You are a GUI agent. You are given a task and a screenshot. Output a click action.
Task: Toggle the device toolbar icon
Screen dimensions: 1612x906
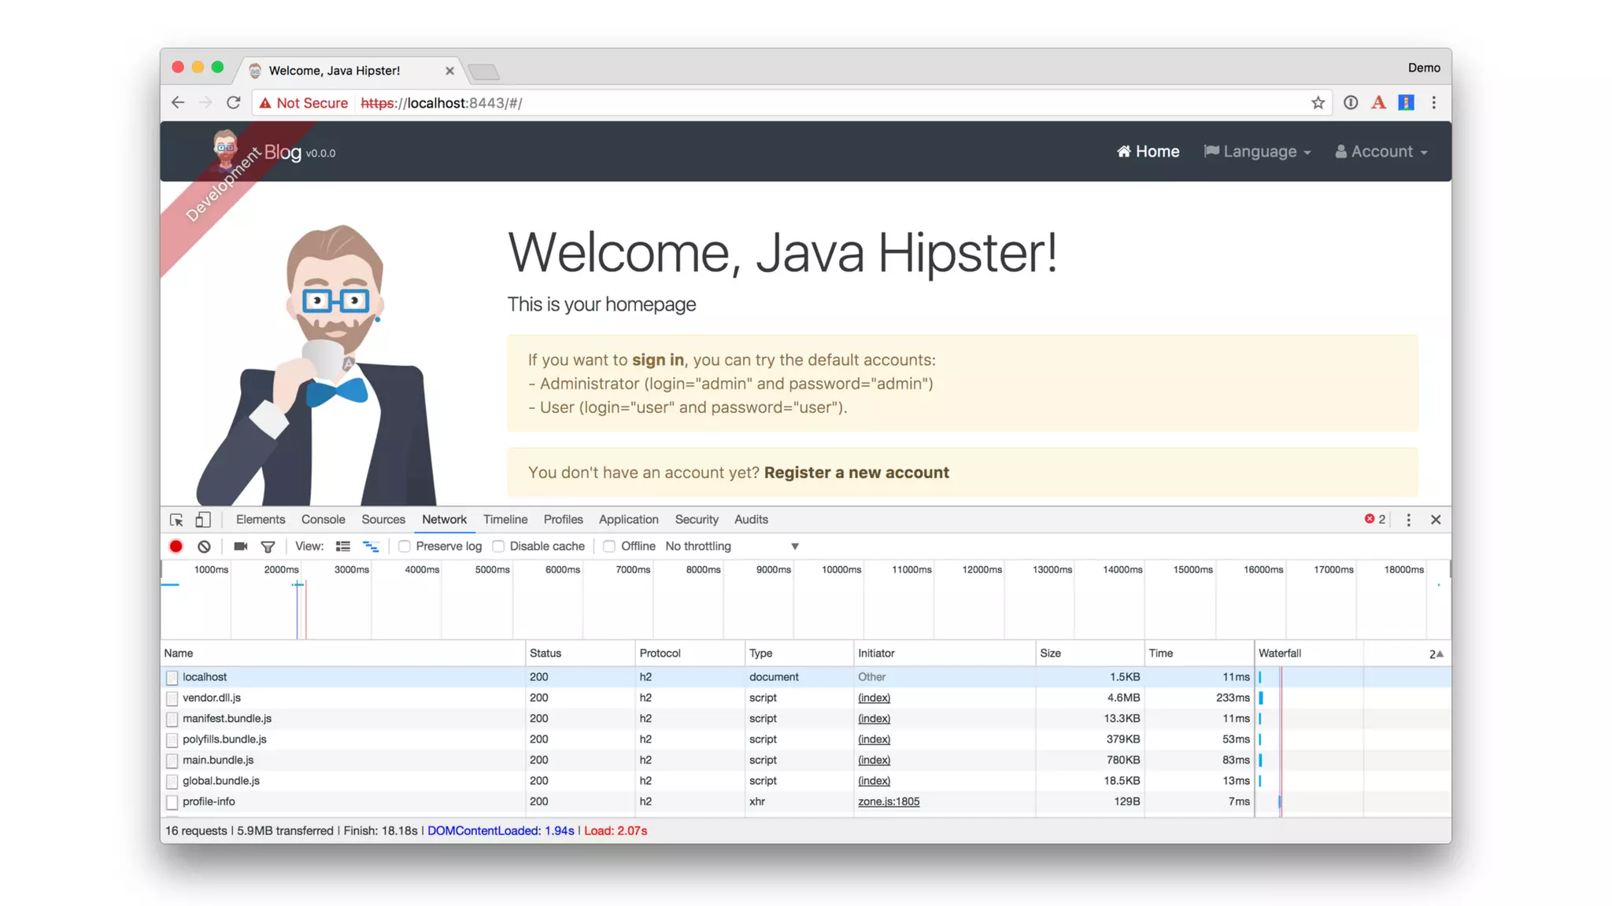[x=203, y=520]
